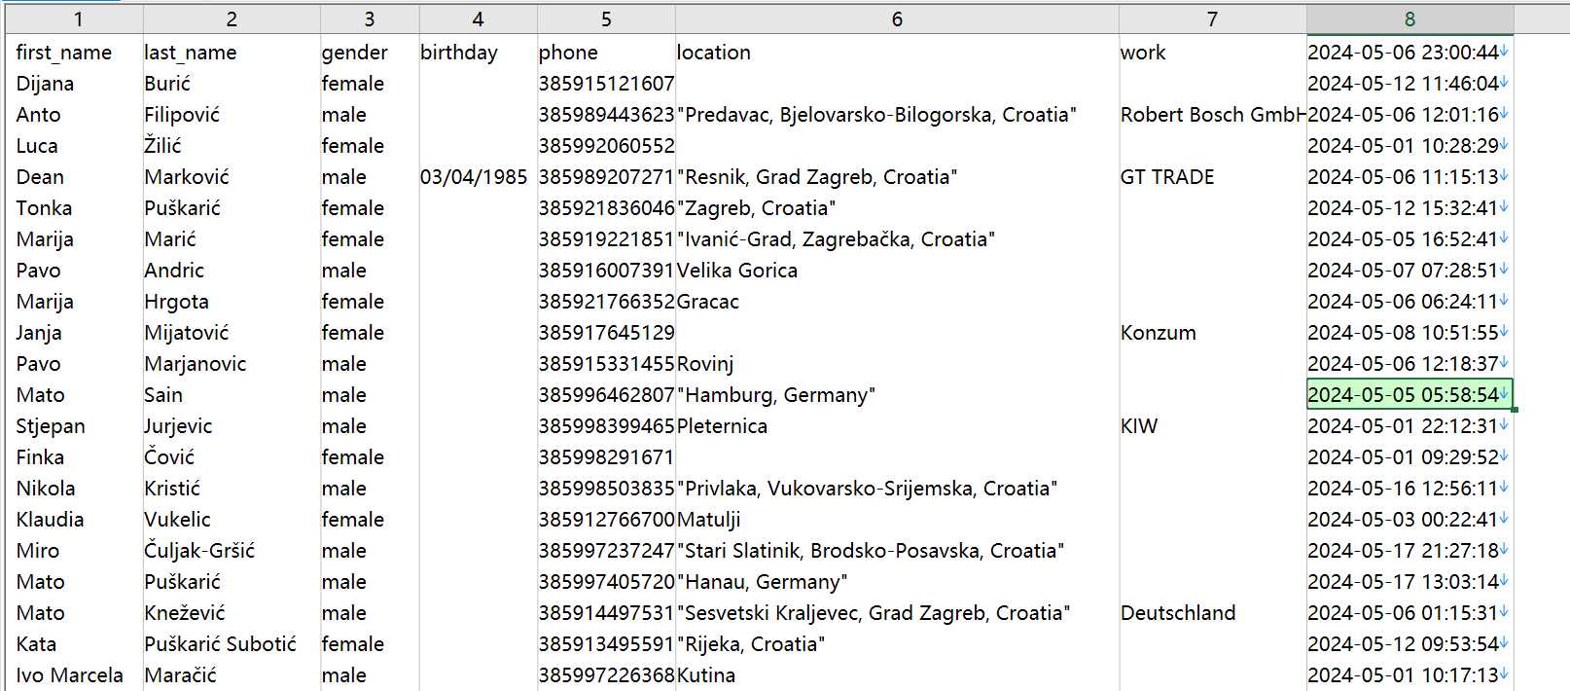
Task: Select the last name cell Andric
Action: coord(232,271)
